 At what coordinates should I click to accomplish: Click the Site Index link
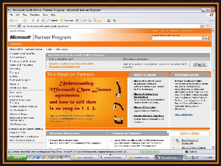point(62,49)
